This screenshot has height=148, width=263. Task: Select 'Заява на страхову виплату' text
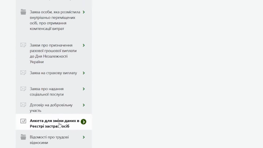(x=53, y=73)
